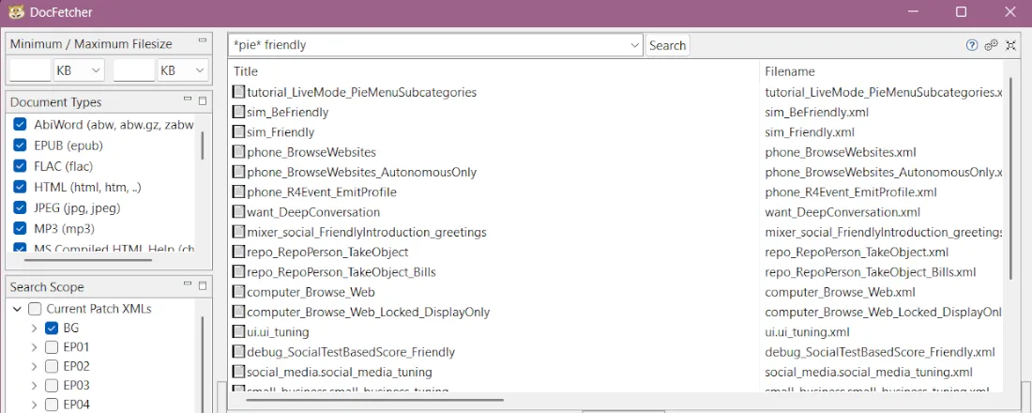Image resolution: width=1032 pixels, height=413 pixels.
Task: Expand the EP02 tree node
Action: point(34,366)
